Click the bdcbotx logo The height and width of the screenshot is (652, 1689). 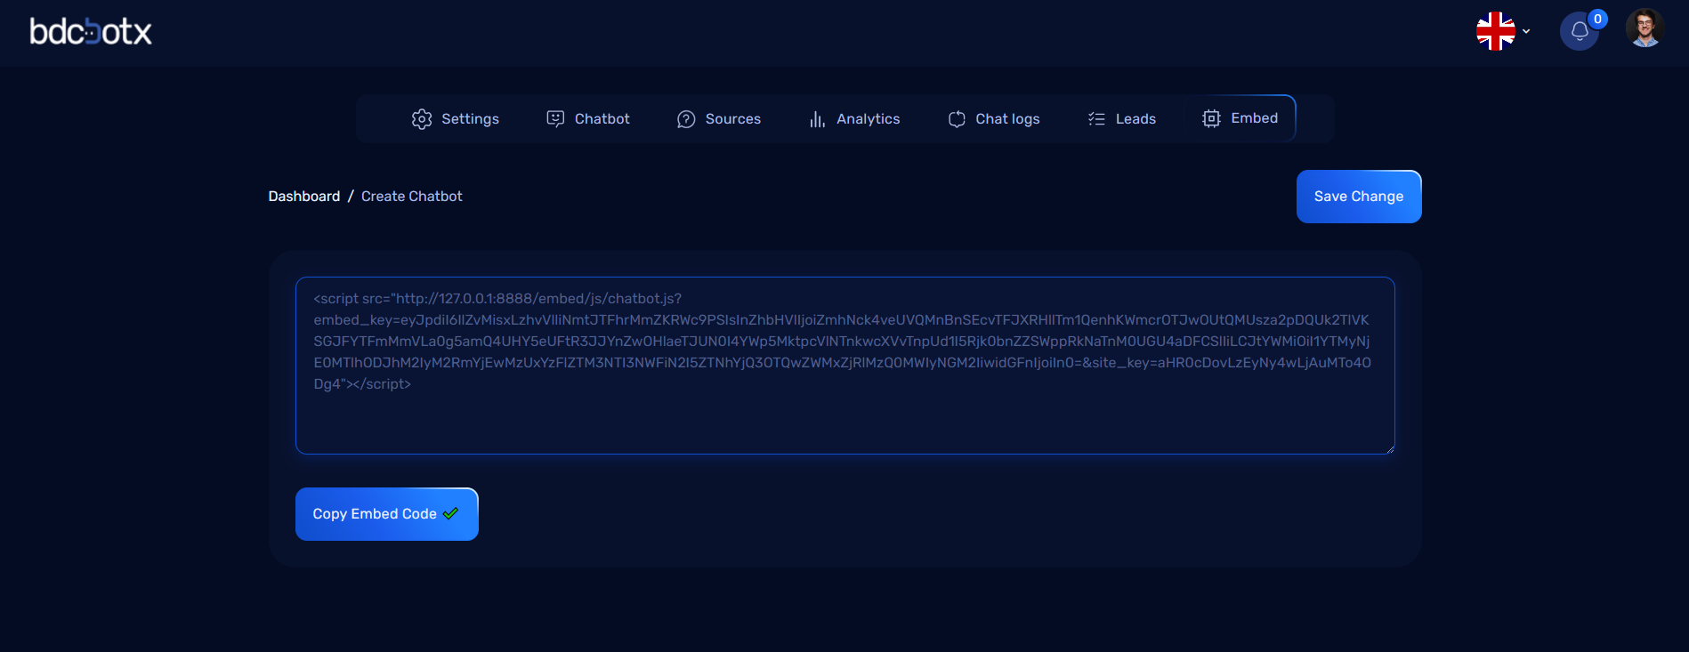91,32
